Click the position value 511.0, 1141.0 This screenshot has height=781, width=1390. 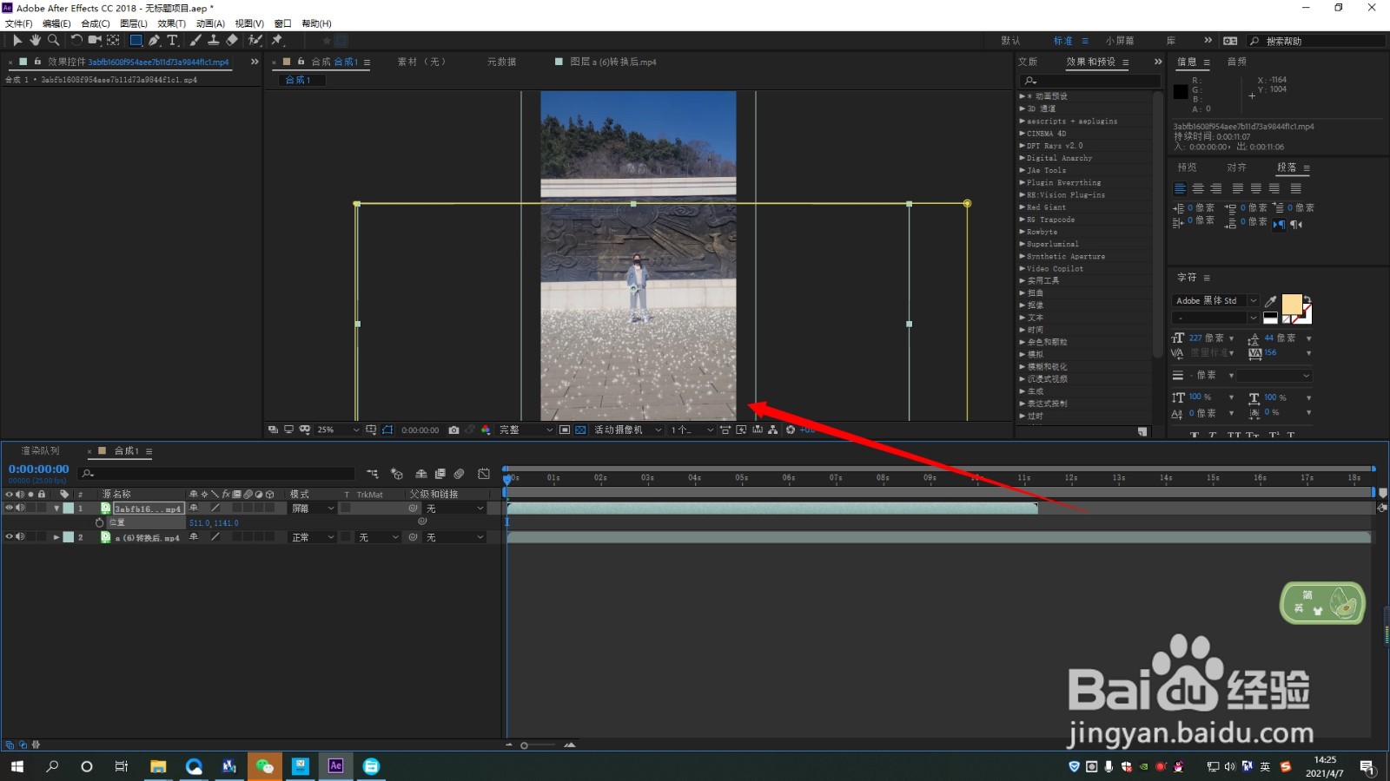214,523
